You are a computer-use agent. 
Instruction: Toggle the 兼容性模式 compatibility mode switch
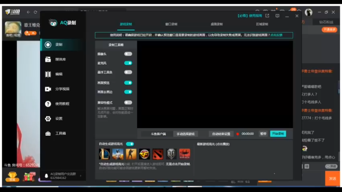[x=128, y=102]
